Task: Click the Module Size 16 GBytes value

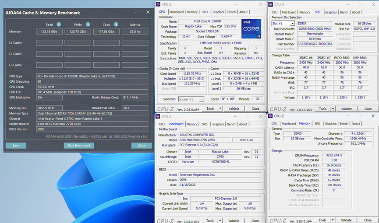Action: [x=365, y=24]
